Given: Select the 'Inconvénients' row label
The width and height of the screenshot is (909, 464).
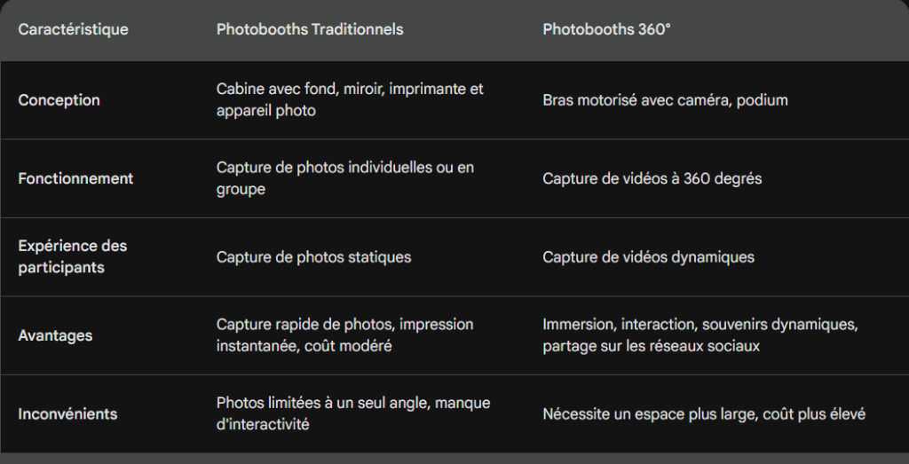Looking at the screenshot, I should click(67, 413).
